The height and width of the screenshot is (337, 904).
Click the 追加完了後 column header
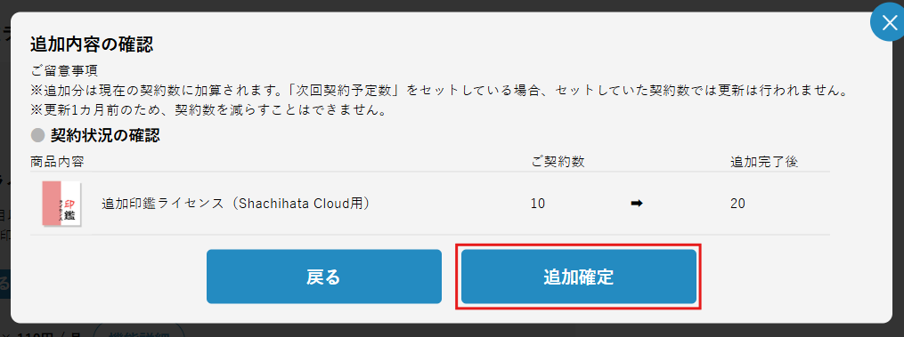pos(764,162)
